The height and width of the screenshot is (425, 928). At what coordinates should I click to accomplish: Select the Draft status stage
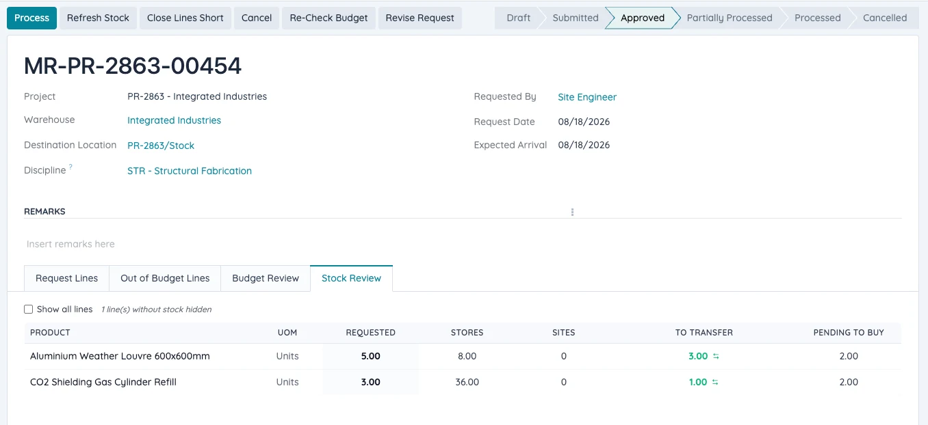(x=518, y=18)
